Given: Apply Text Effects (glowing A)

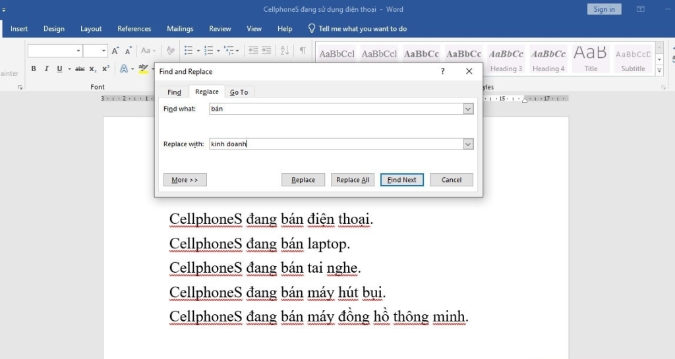Looking at the screenshot, I should (124, 69).
